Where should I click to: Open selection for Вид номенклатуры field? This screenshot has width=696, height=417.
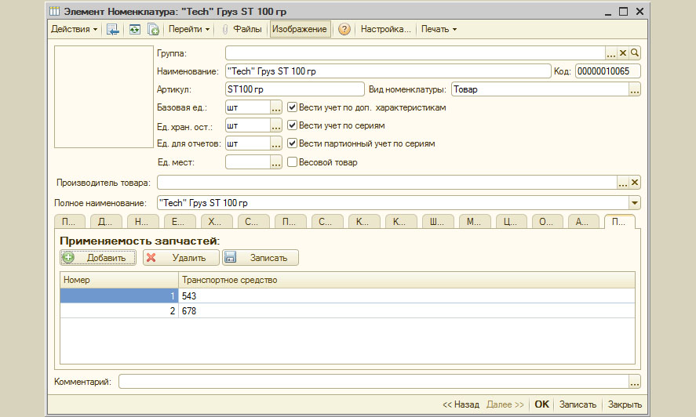click(635, 89)
